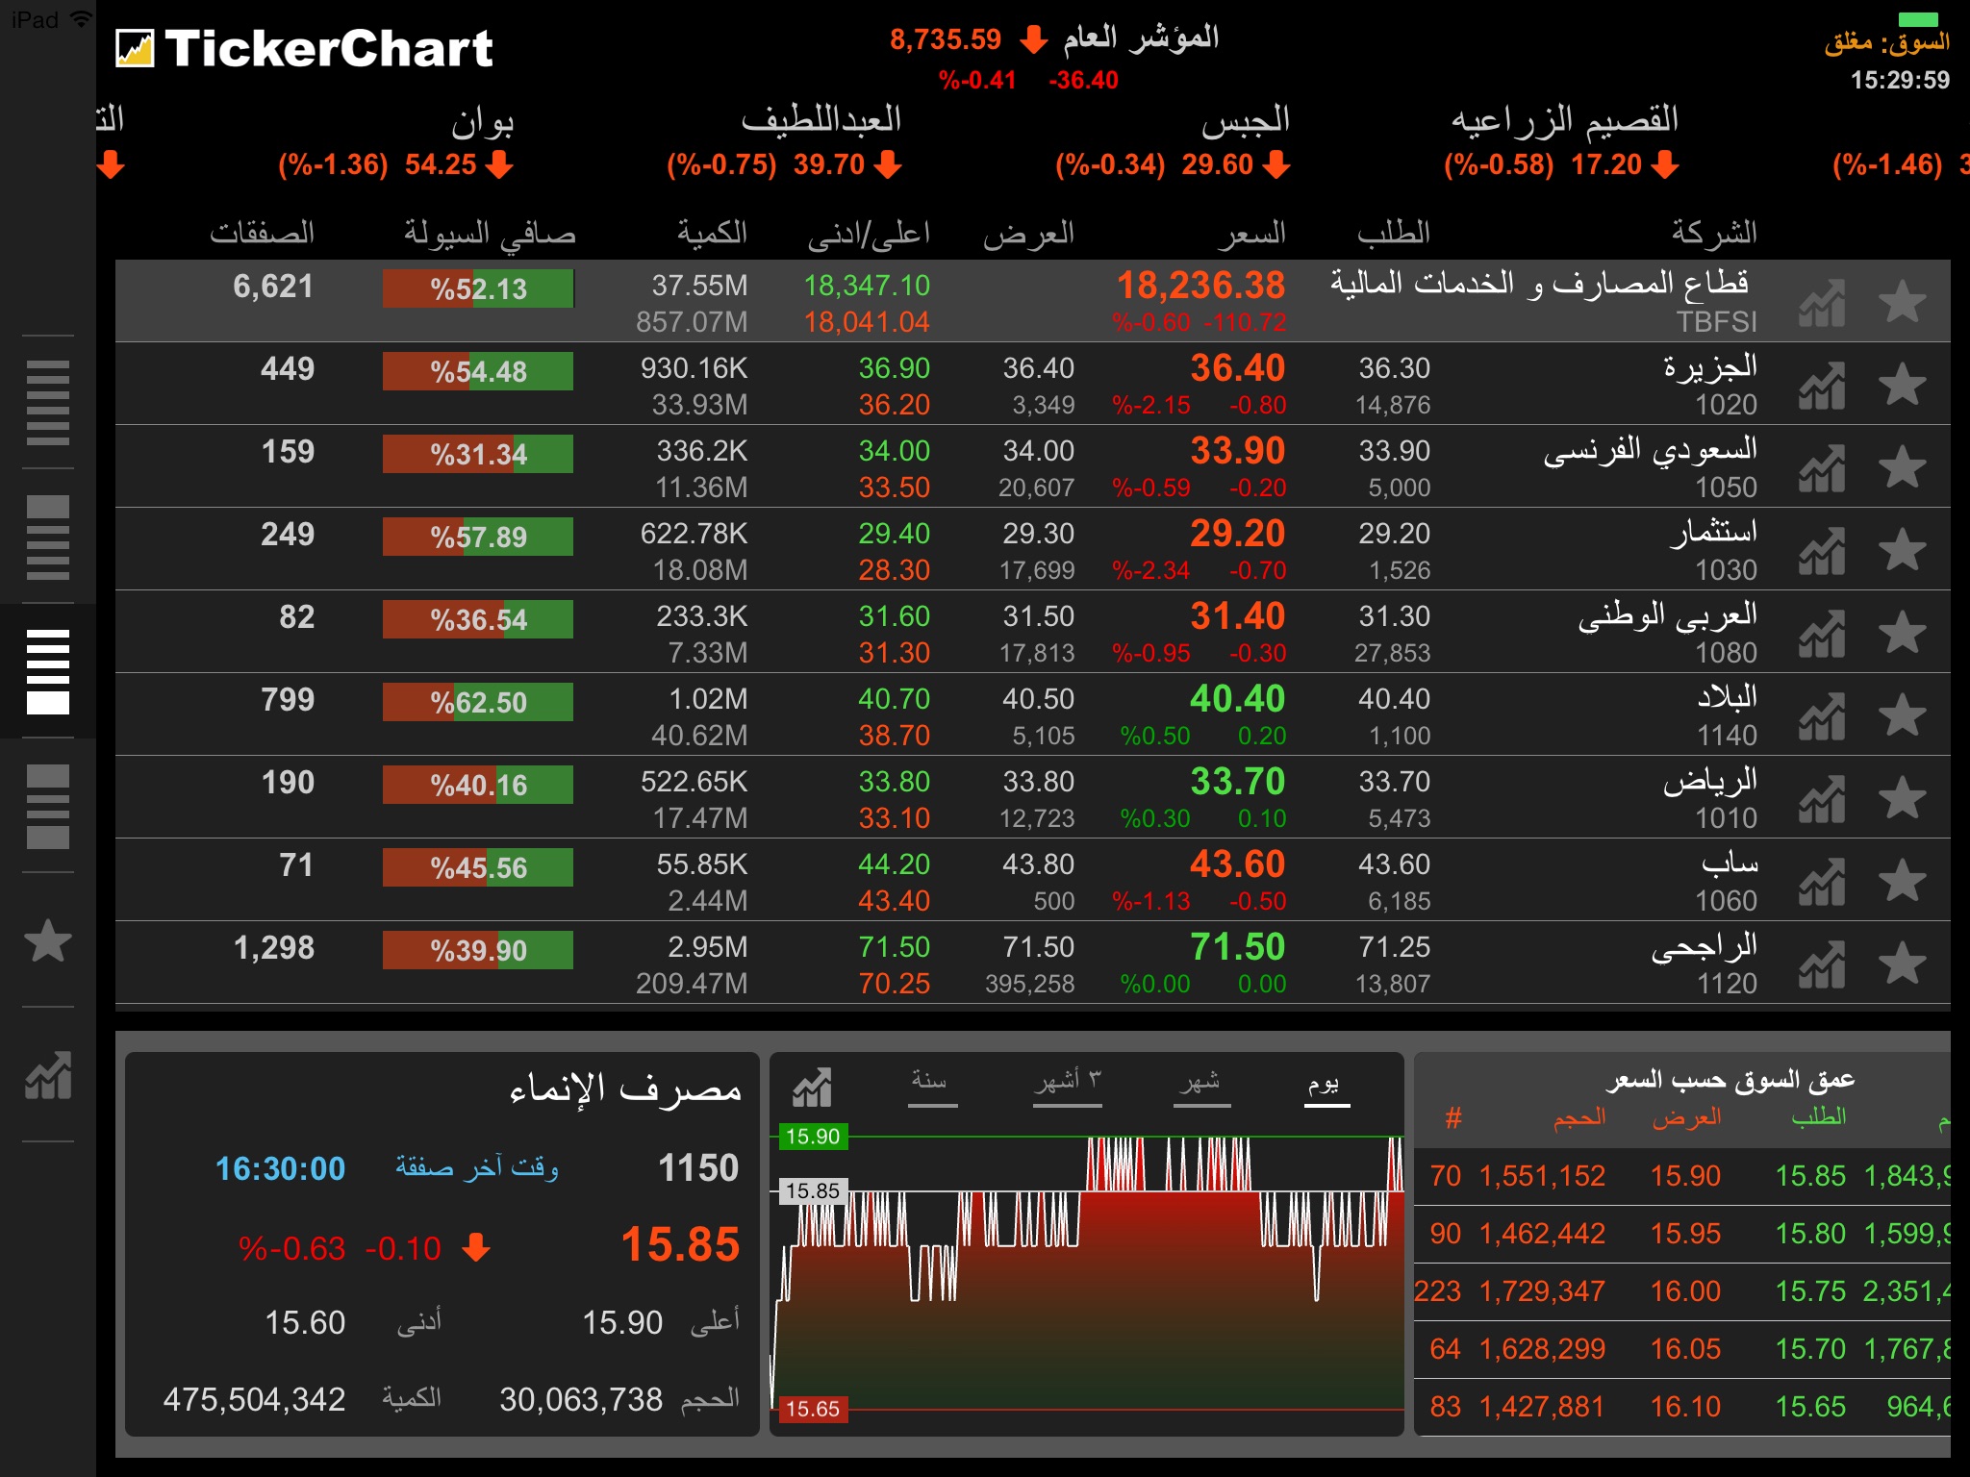
Task: Tap market depth row with ask 16.00
Action: pyautogui.click(x=1682, y=1291)
